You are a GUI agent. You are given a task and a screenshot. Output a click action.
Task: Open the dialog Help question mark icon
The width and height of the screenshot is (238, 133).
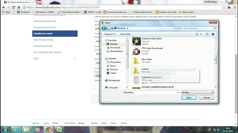[x=213, y=34]
